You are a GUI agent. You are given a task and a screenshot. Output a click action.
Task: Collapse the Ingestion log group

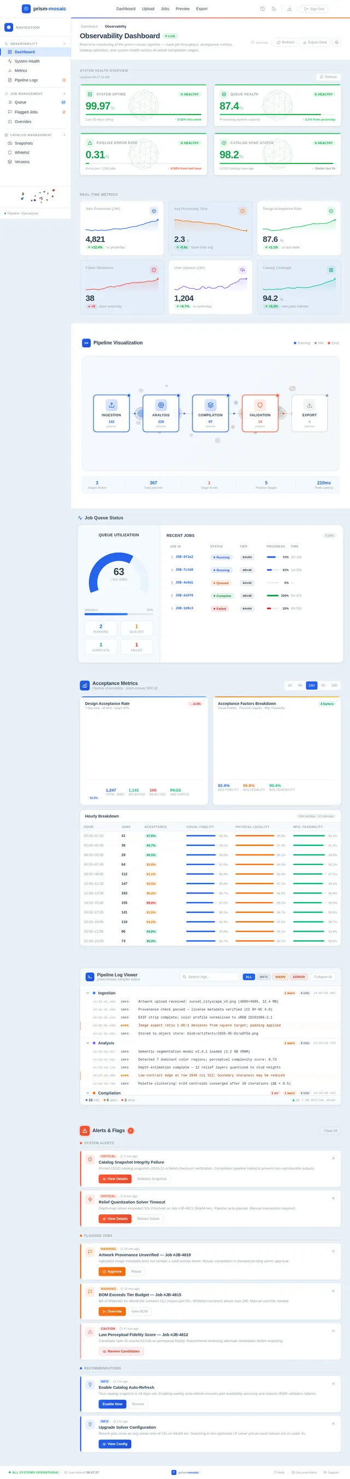pos(88,993)
